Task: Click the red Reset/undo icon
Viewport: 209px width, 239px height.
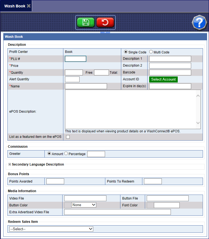Action: tap(105, 22)
